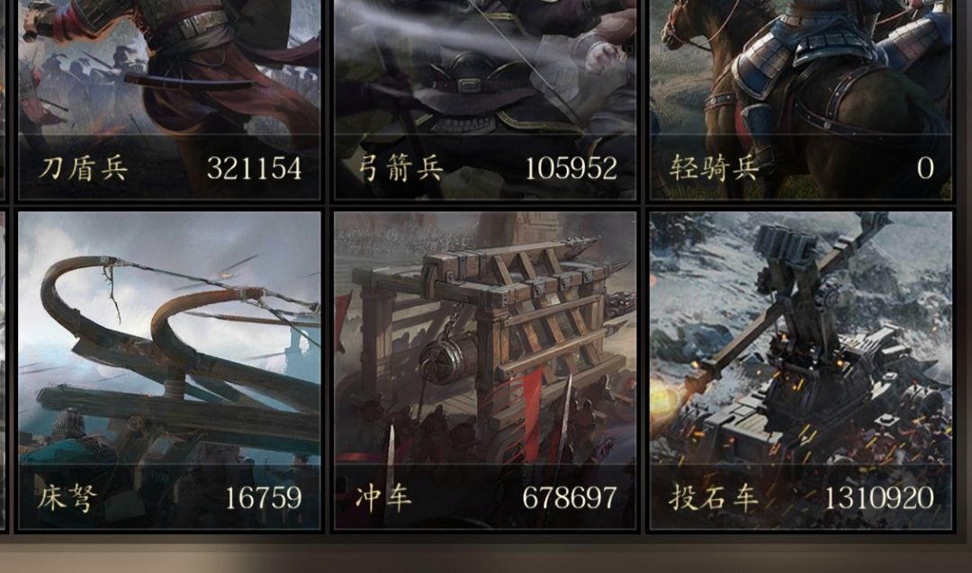The height and width of the screenshot is (573, 972).
Task: Tap the 轻骑兵 name label
Action: [715, 168]
